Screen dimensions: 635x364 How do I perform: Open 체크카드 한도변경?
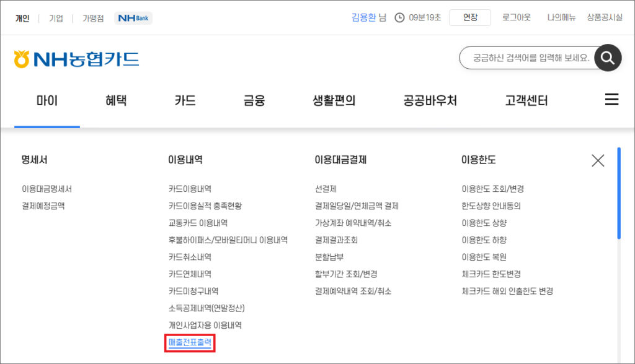click(x=491, y=274)
